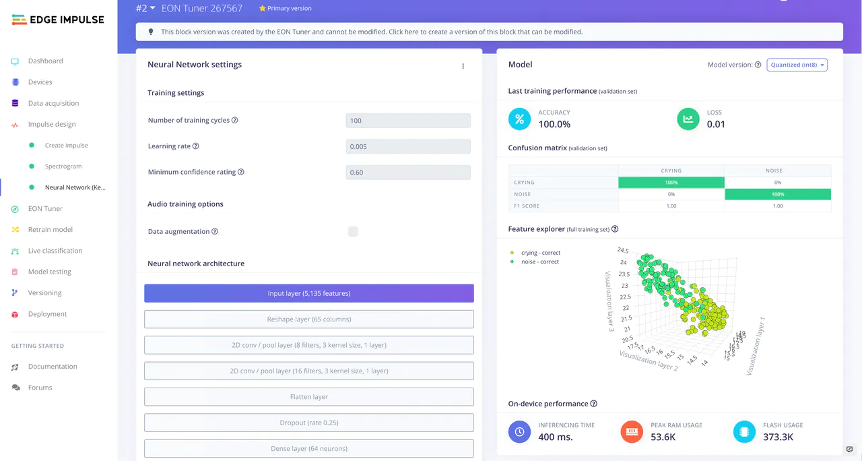This screenshot has height=461, width=862.
Task: Click the F1 SCORE row label
Action: (x=527, y=206)
